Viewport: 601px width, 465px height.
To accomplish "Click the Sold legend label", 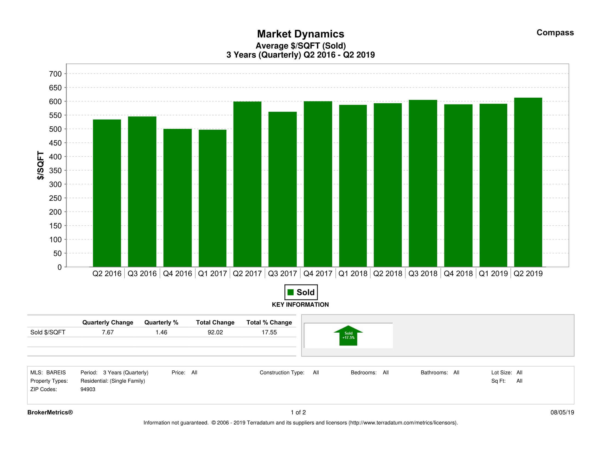I will [x=305, y=292].
